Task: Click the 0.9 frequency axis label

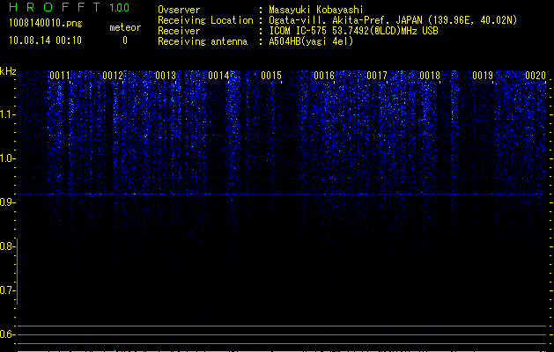Action: [7, 202]
